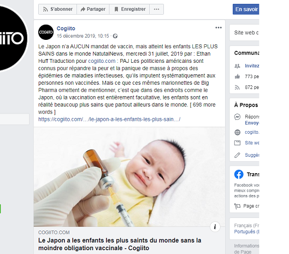The height and width of the screenshot is (254, 289).
Task: Open the Cogiito page name link
Action: [66, 28]
